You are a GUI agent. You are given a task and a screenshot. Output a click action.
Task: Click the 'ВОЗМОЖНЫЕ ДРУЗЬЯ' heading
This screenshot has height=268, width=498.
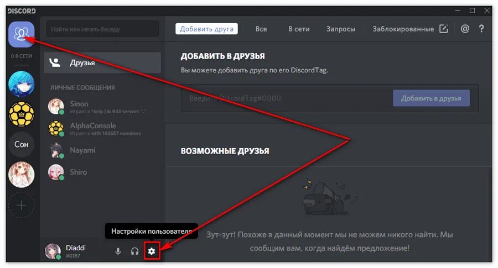click(x=225, y=151)
